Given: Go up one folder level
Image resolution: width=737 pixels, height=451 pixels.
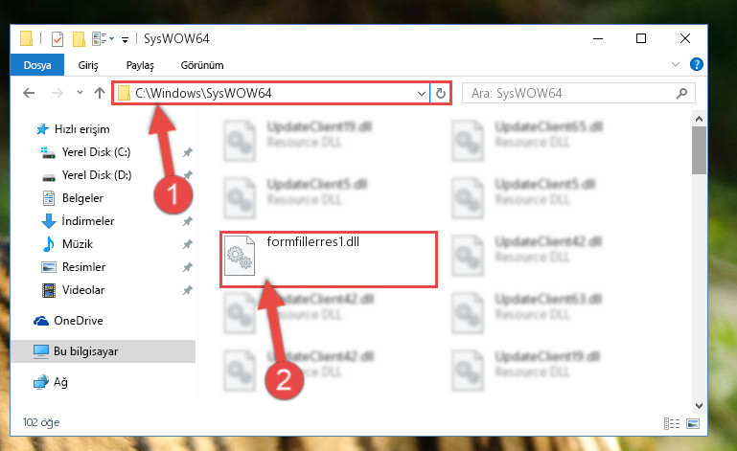Looking at the screenshot, I should coord(99,93).
